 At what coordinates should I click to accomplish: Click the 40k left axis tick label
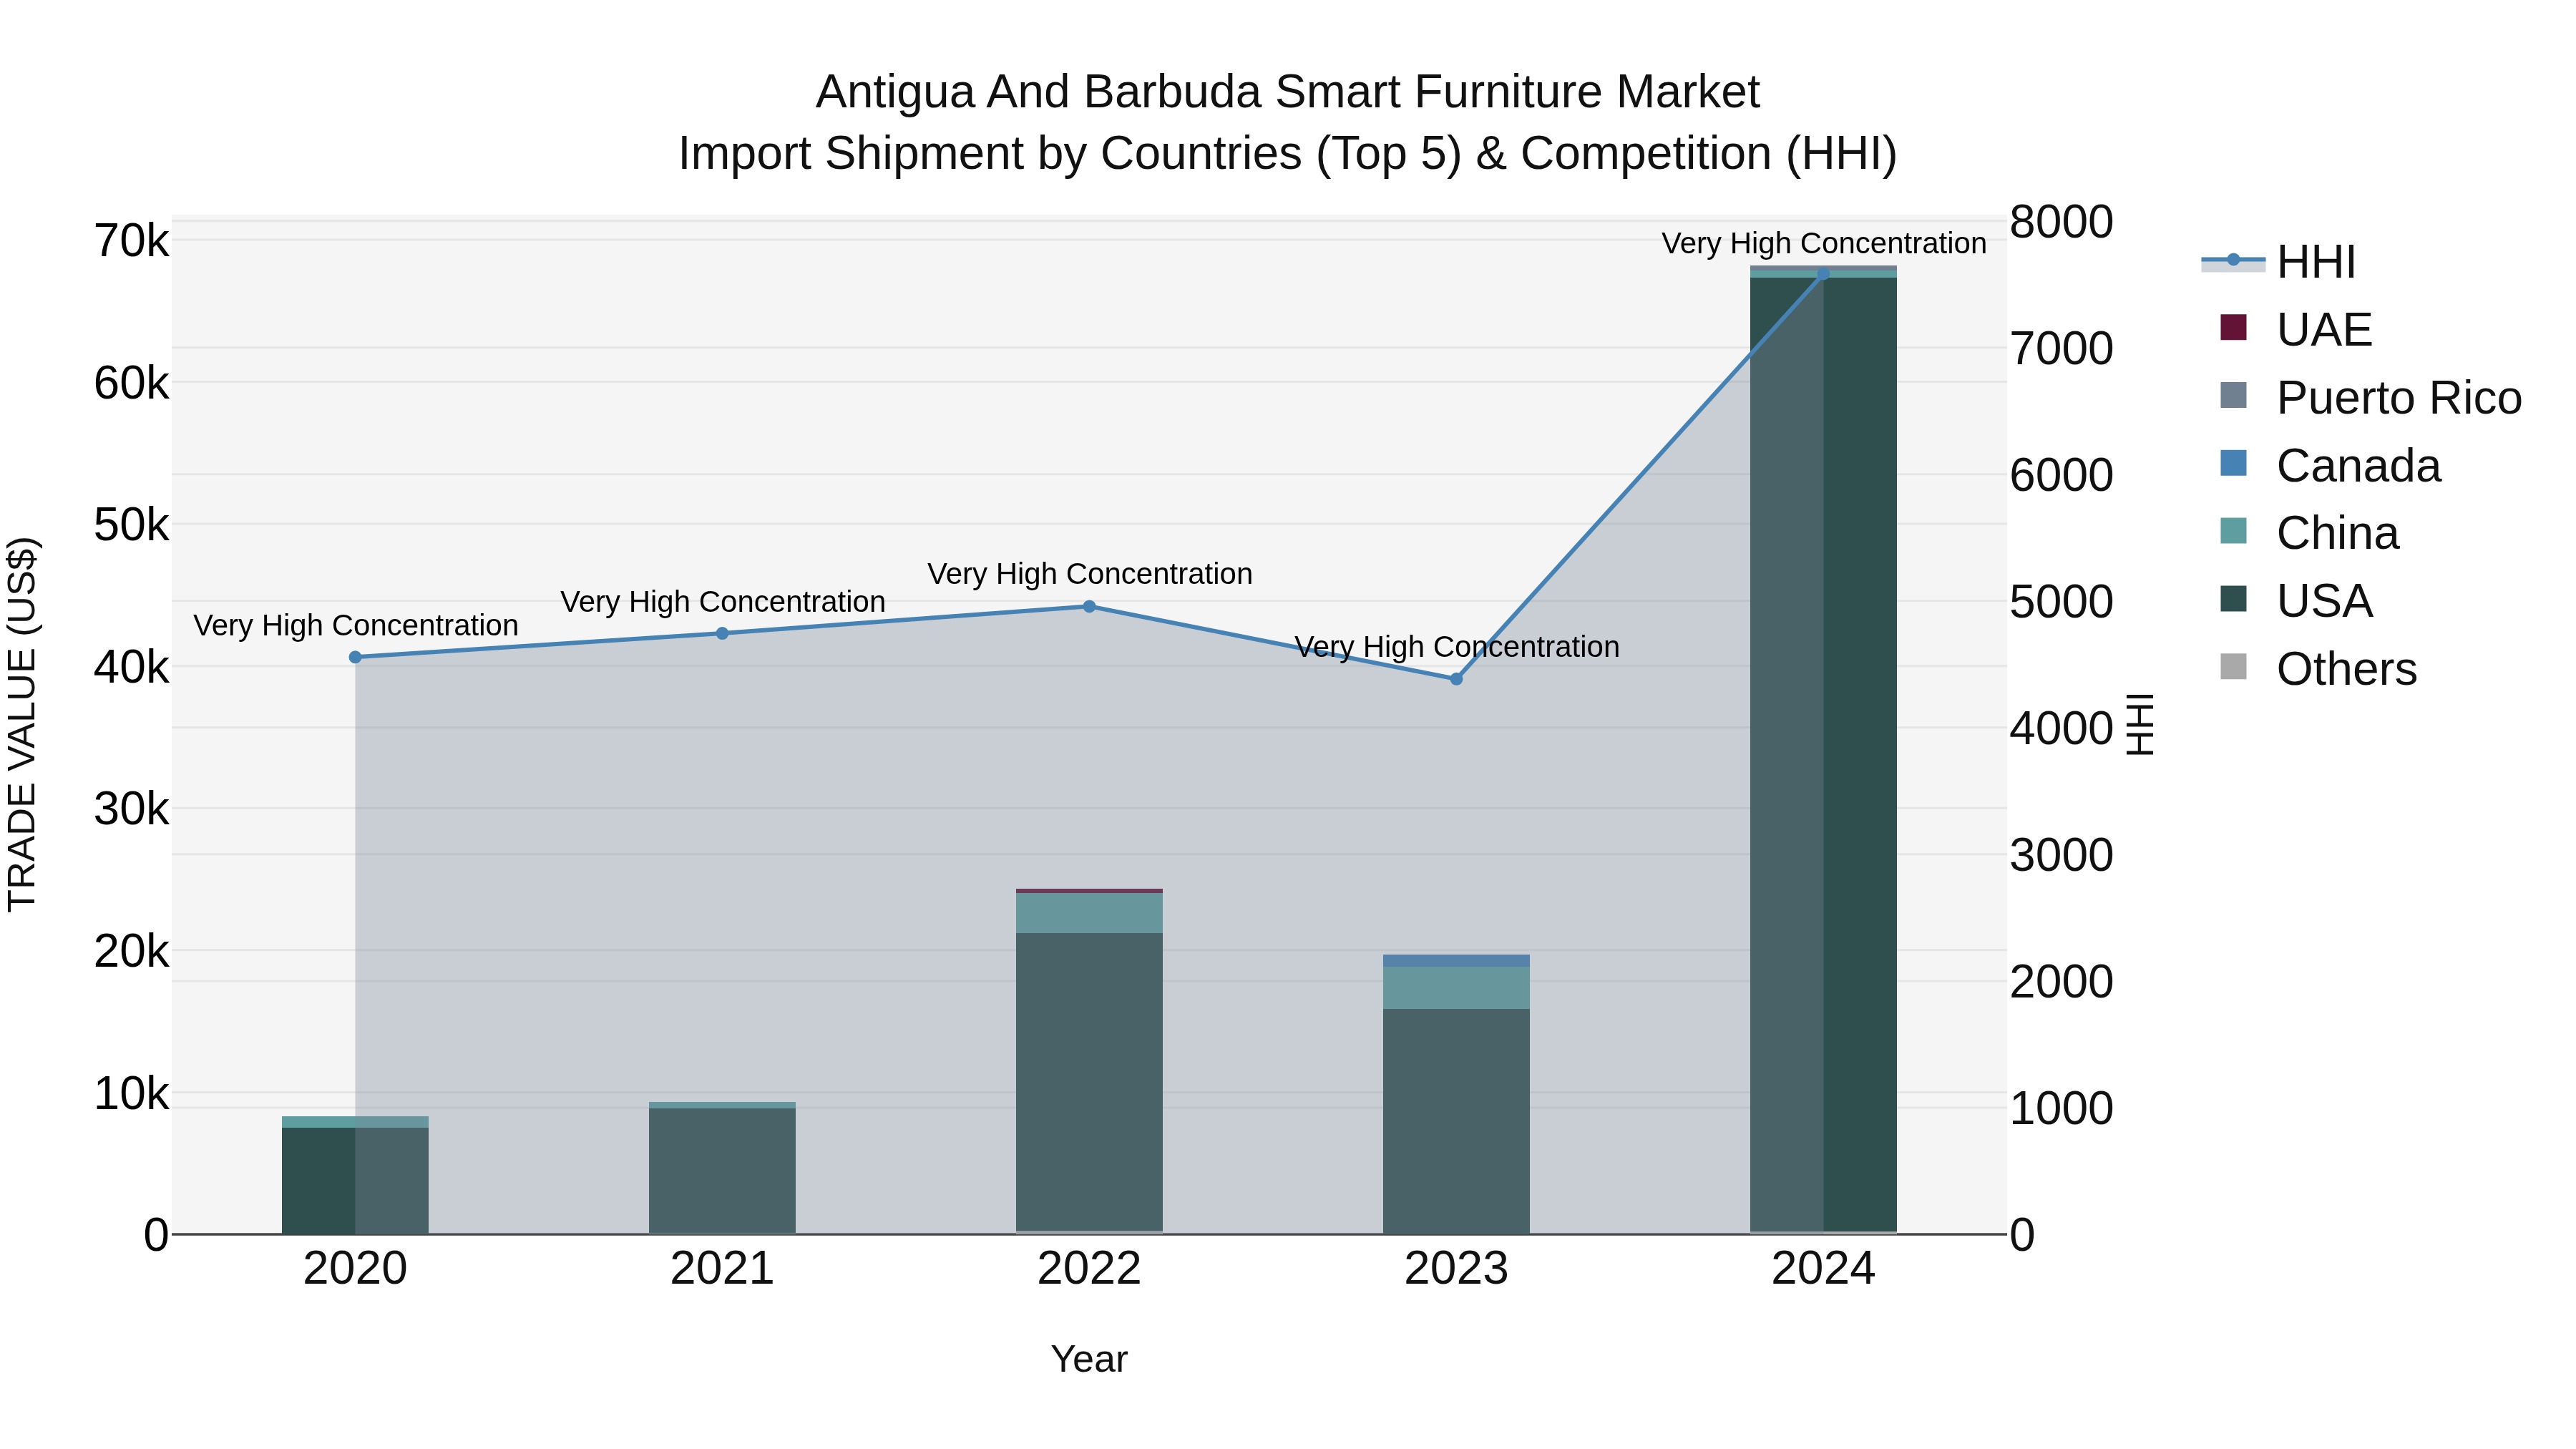pyautogui.click(x=131, y=667)
